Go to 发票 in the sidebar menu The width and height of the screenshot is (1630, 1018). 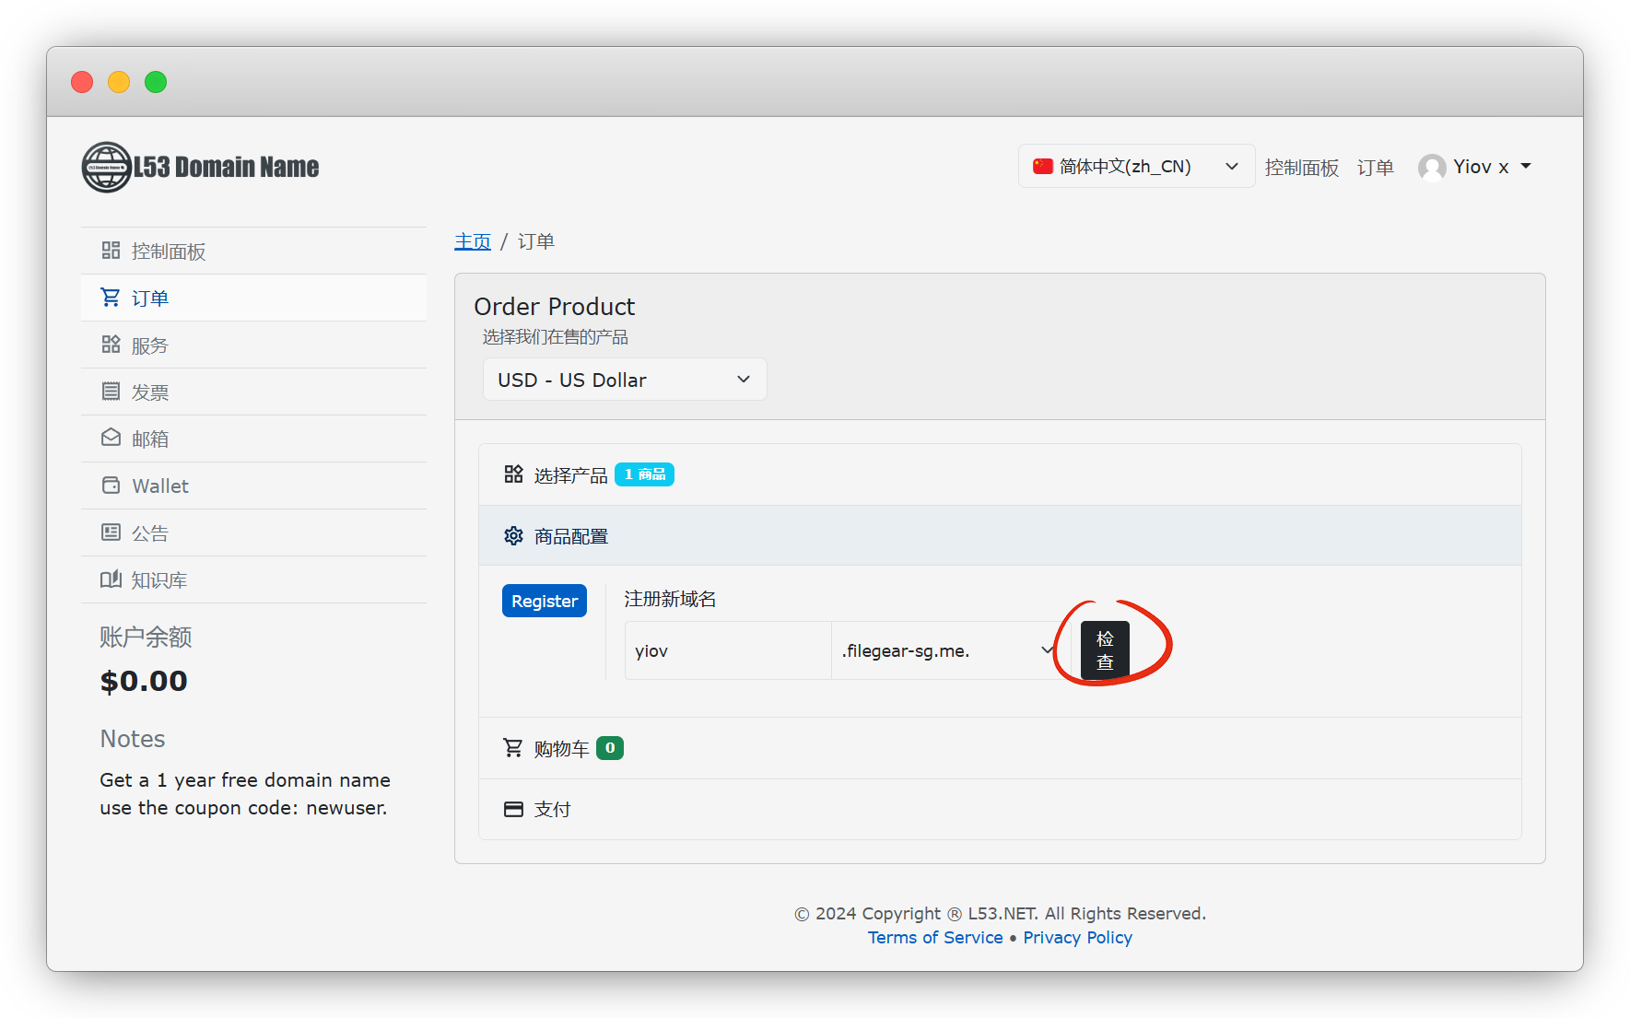(150, 392)
